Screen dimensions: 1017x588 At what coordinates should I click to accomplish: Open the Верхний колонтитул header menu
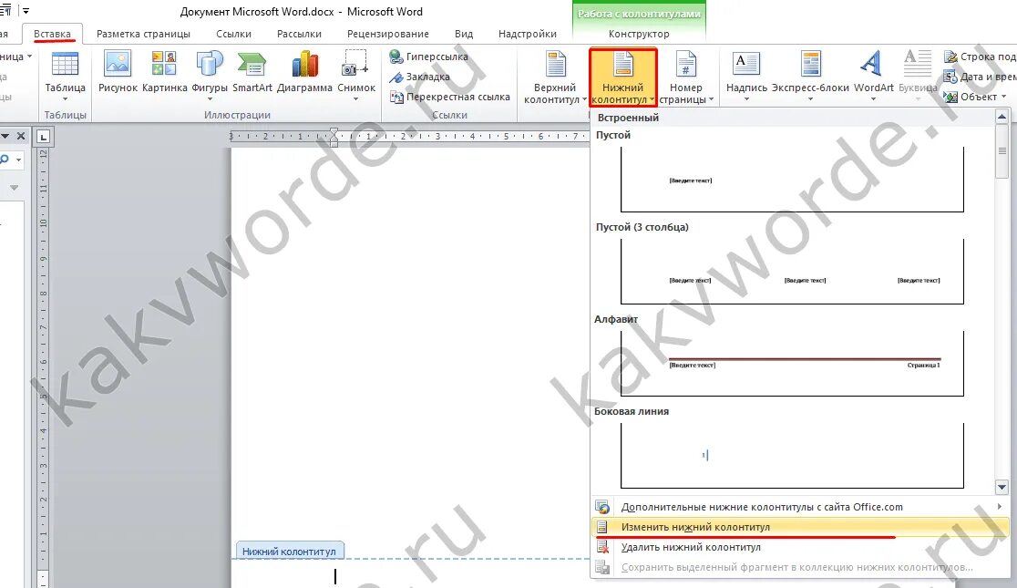click(555, 77)
